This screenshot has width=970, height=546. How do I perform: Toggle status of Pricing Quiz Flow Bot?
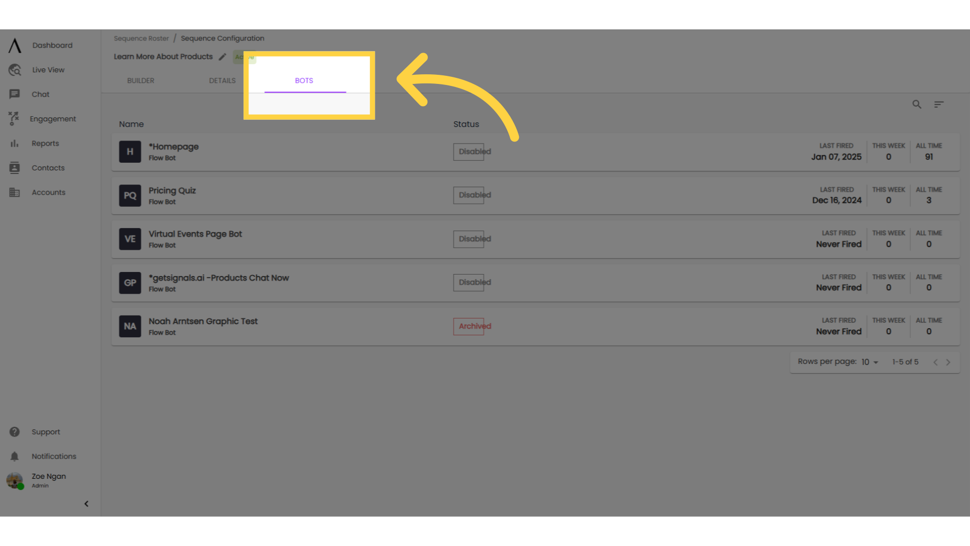[x=475, y=195]
